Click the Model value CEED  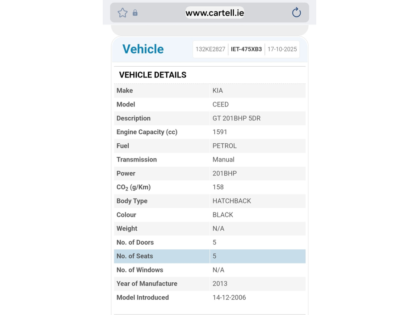coord(220,105)
